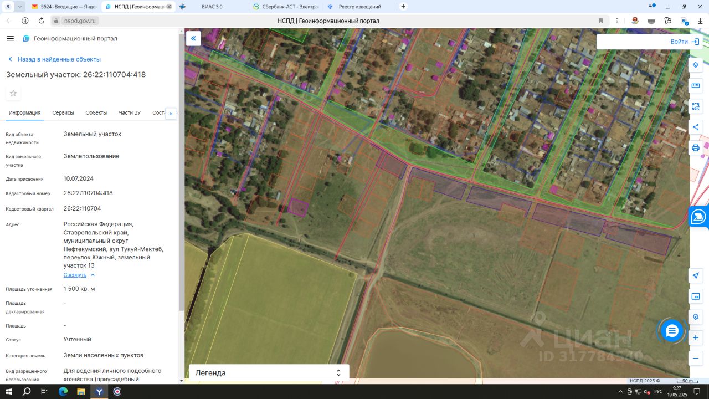The image size is (709, 399).
Task: Select the date 10.07.2024 value
Action: [79, 179]
